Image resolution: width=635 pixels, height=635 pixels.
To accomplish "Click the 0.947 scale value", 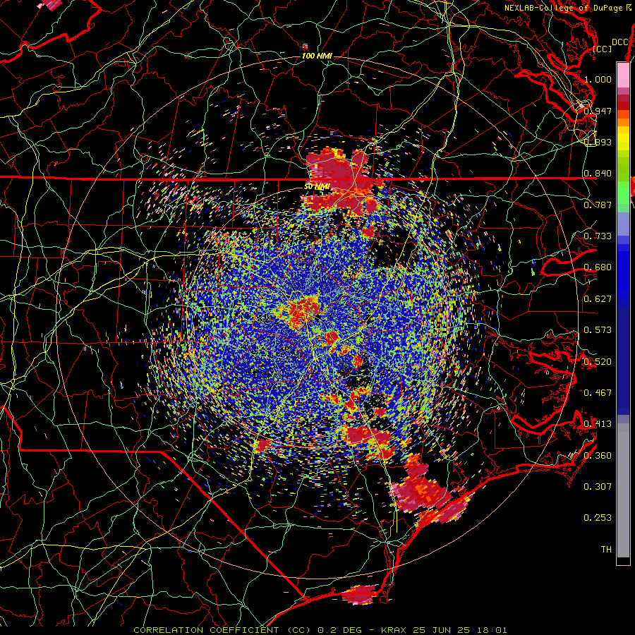I will tap(598, 111).
